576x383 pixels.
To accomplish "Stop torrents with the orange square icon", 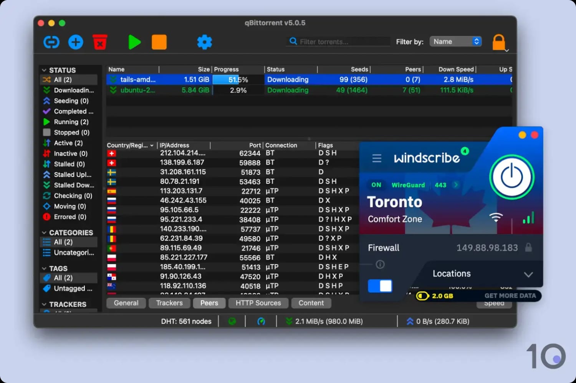I will pos(159,42).
